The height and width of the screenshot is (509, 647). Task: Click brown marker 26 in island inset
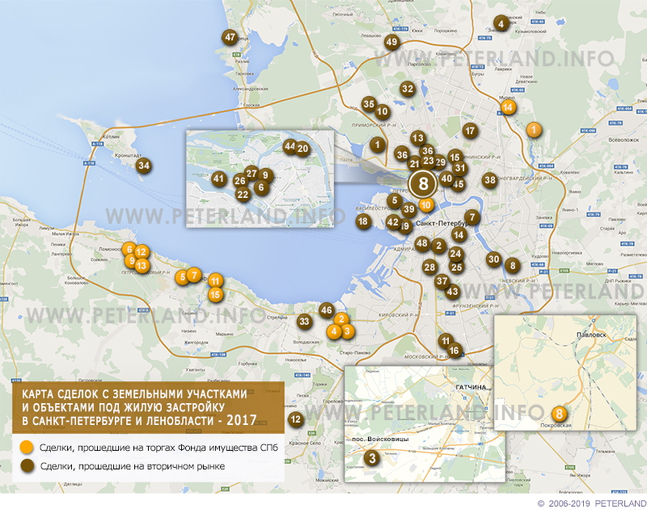[x=239, y=180]
